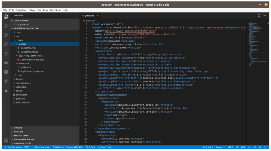The height and width of the screenshot is (151, 271).
Task: Change line ending via LF status item
Action: pos(237,147)
